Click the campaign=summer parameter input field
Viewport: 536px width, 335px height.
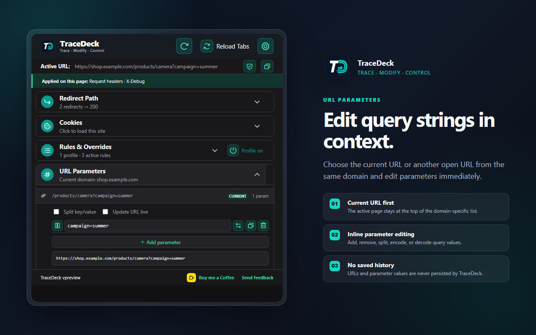click(x=148, y=226)
